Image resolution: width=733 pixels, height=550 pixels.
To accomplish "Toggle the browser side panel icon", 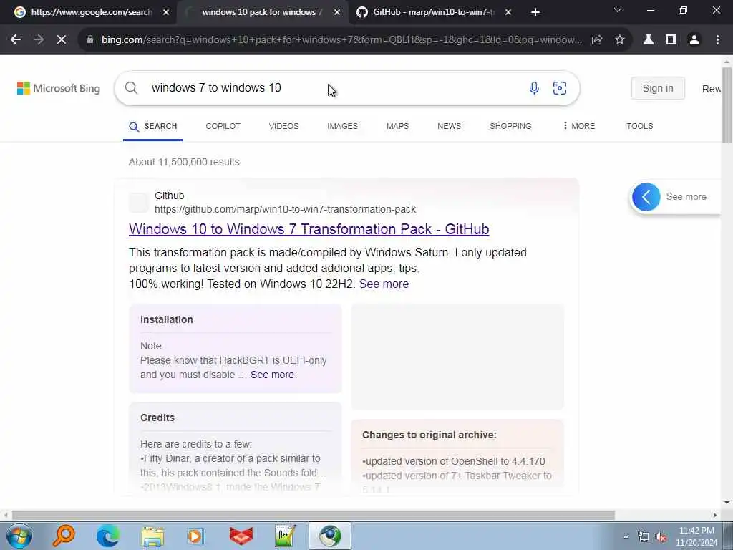I will click(x=671, y=40).
